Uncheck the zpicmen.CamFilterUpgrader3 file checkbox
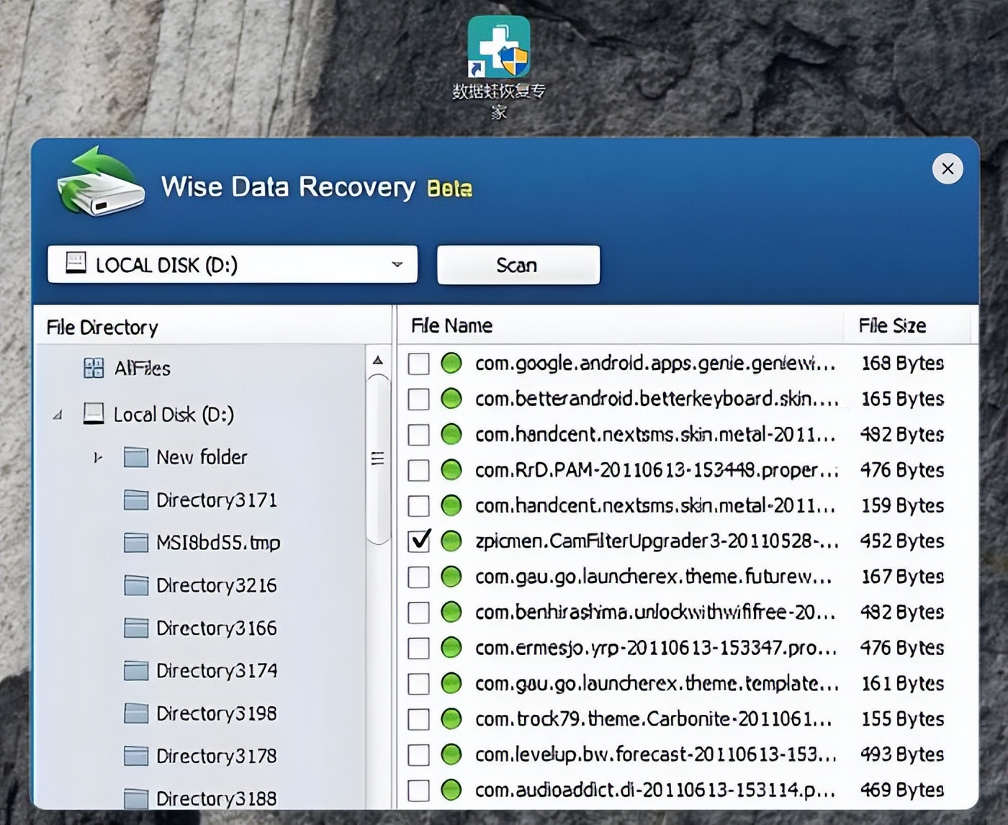 pos(418,541)
